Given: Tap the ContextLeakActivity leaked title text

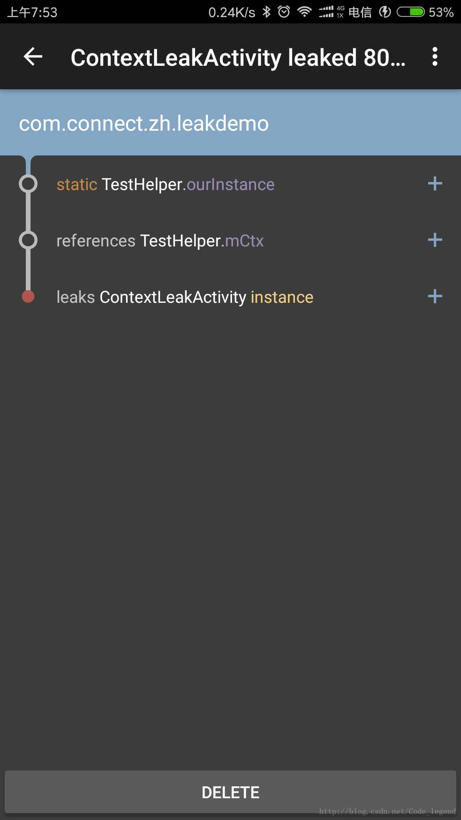Looking at the screenshot, I should point(238,58).
